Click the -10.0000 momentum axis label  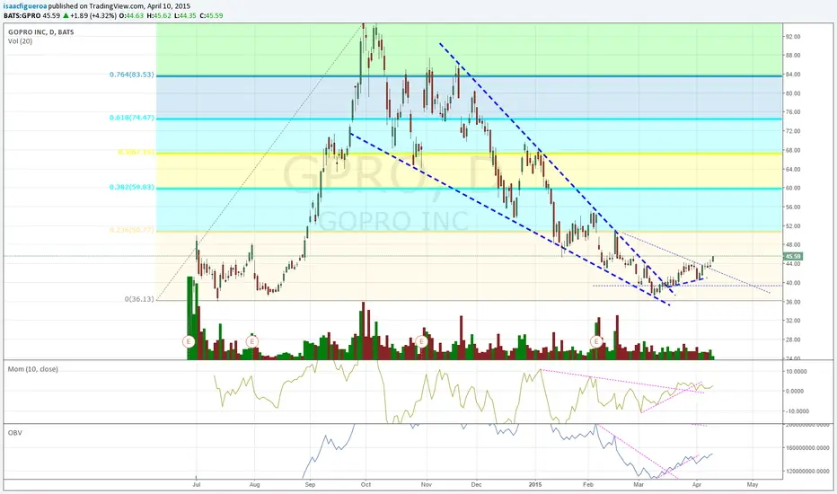[x=796, y=411]
